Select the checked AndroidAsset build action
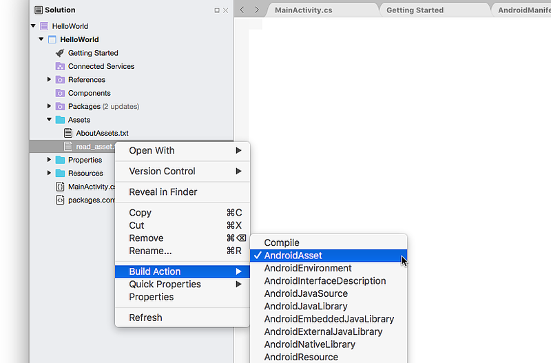This screenshot has height=363, width=551. point(293,256)
